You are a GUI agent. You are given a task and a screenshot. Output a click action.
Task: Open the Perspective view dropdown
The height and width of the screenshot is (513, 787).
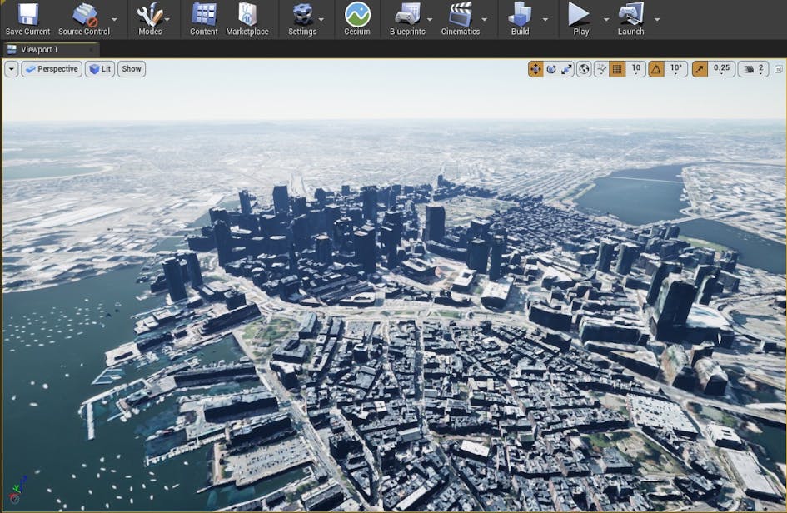(52, 69)
